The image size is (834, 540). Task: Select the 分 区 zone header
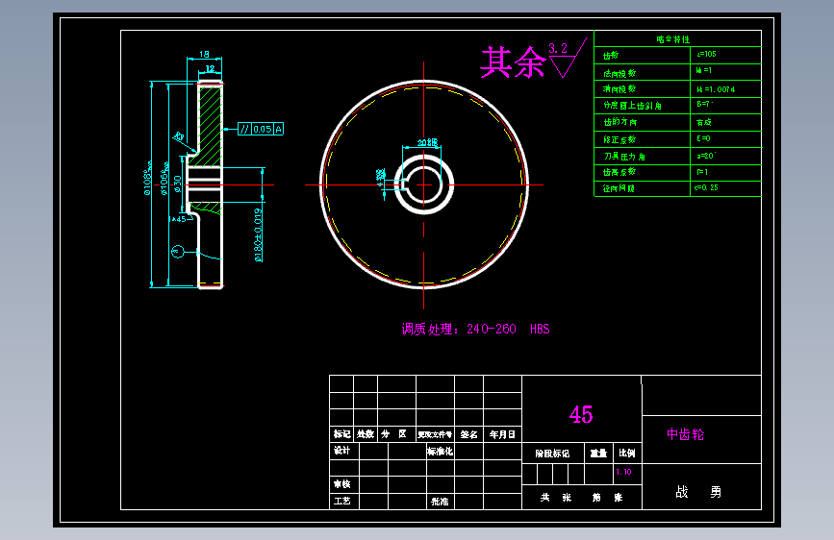click(x=394, y=434)
